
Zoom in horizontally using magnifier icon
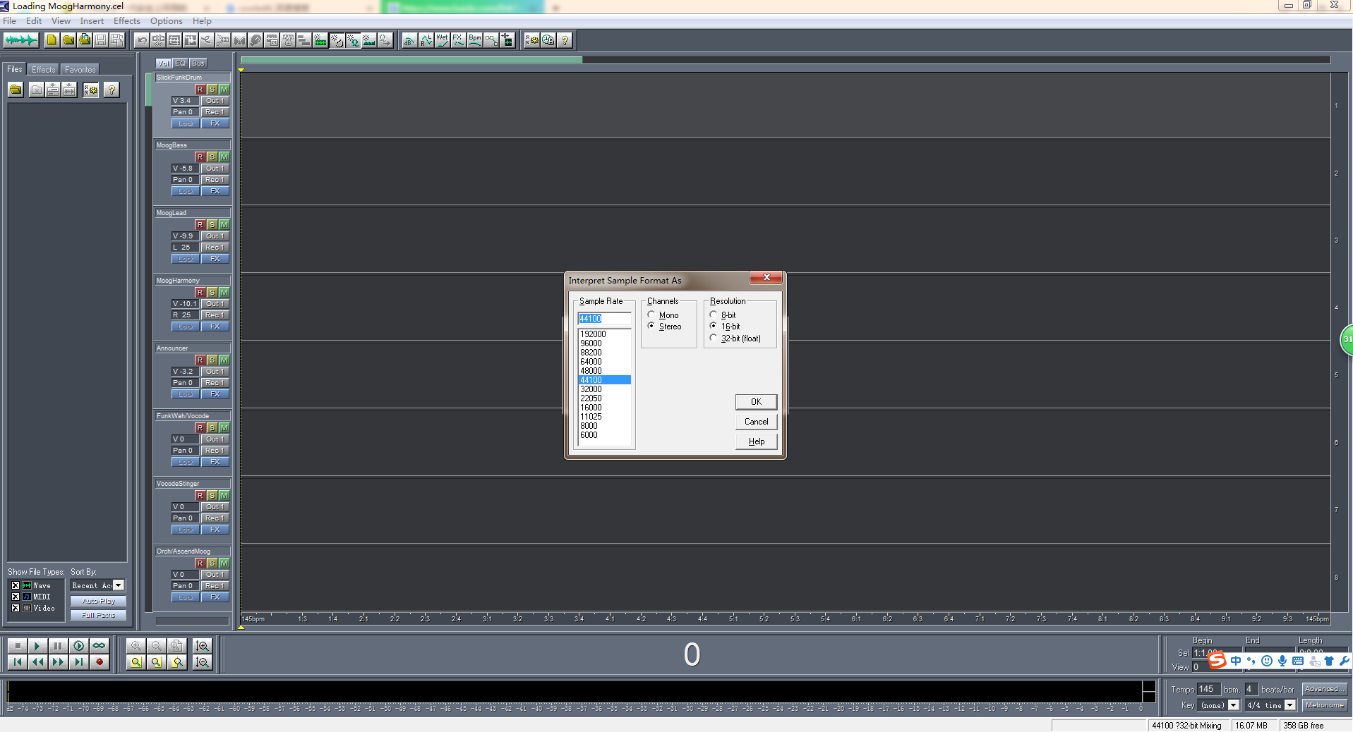tap(136, 645)
